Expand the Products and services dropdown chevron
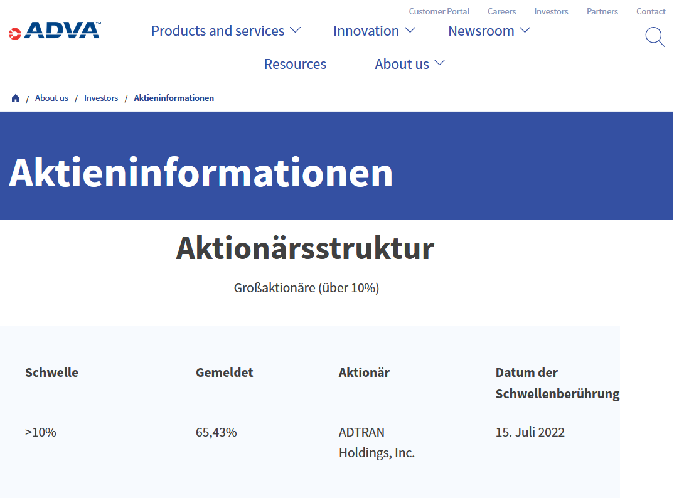Viewport: 684px width, 498px height. (x=296, y=29)
